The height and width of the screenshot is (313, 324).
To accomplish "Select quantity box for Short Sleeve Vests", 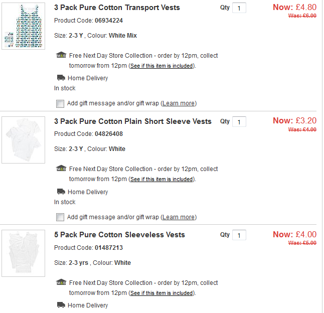I will (x=239, y=122).
